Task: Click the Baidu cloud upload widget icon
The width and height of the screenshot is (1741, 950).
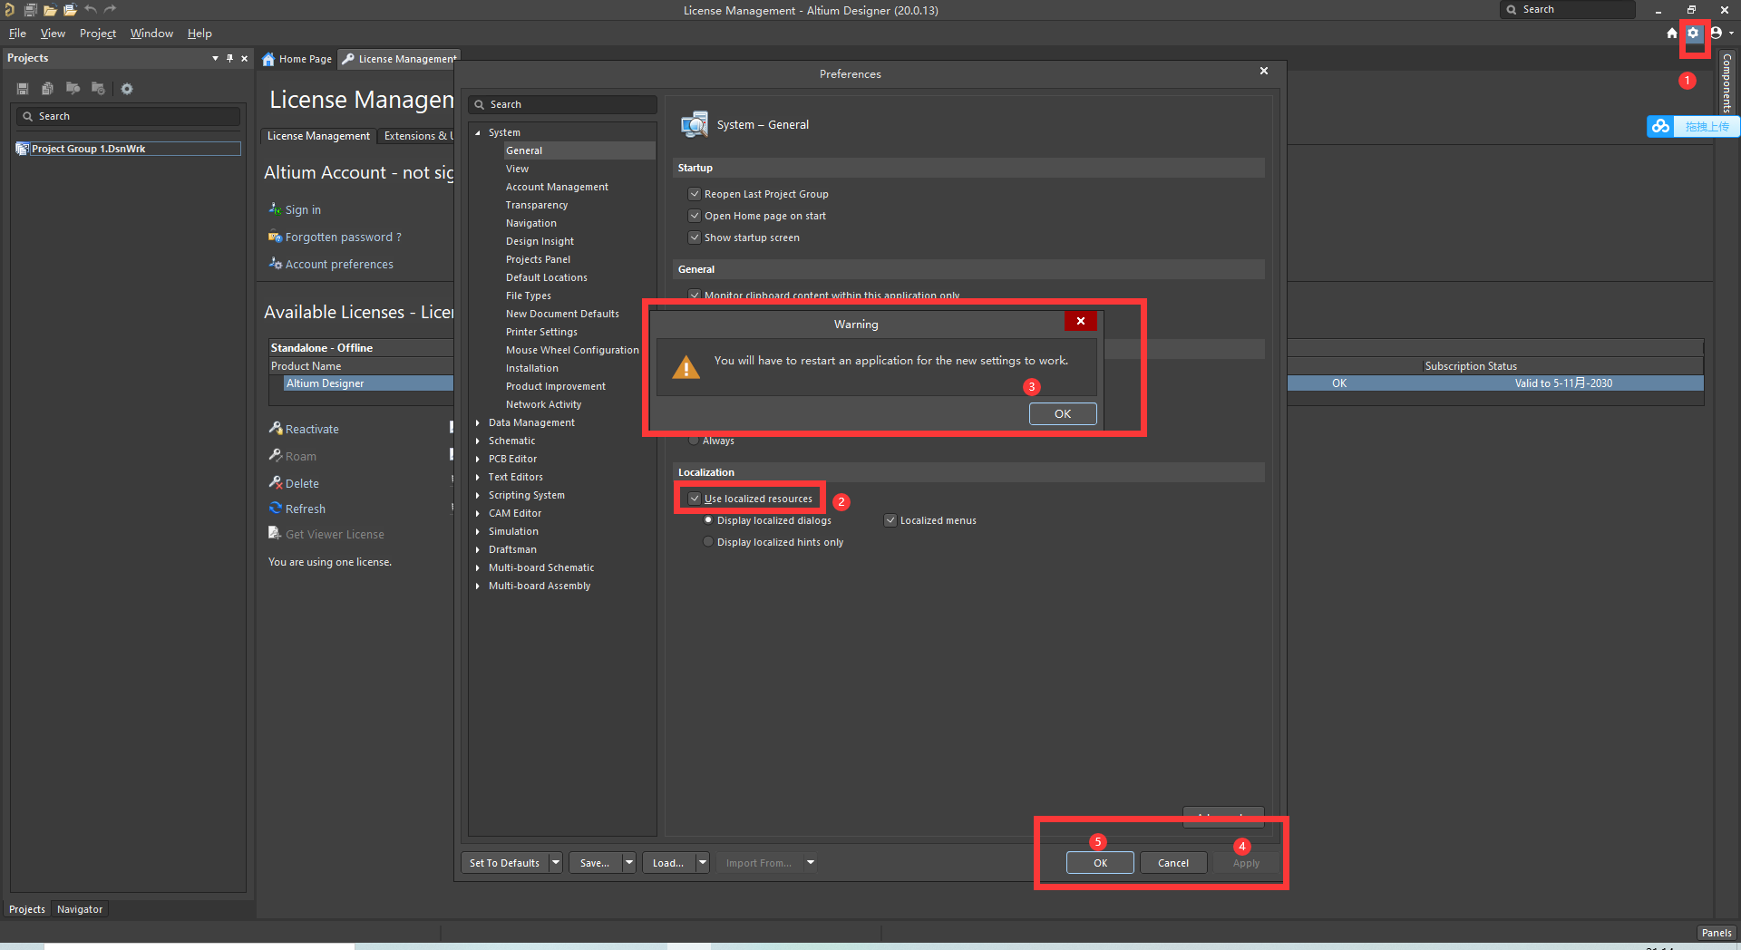Action: coord(1661,126)
